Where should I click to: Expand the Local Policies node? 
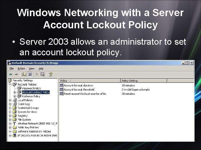[x=10, y=100]
